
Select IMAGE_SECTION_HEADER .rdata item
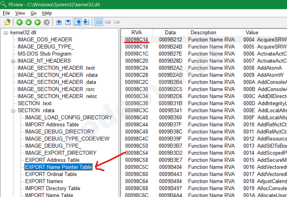[58, 75]
